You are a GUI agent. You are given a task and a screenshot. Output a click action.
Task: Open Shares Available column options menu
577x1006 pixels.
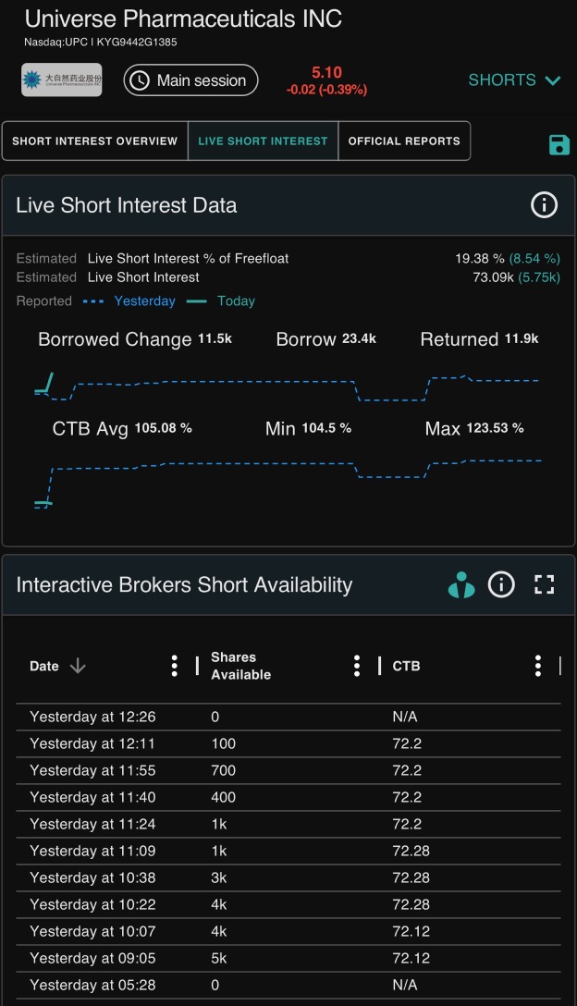click(357, 666)
